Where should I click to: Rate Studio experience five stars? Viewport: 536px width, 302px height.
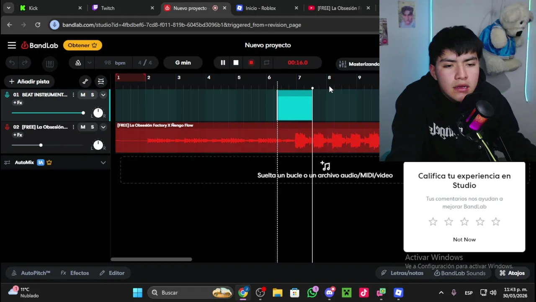[x=496, y=221]
